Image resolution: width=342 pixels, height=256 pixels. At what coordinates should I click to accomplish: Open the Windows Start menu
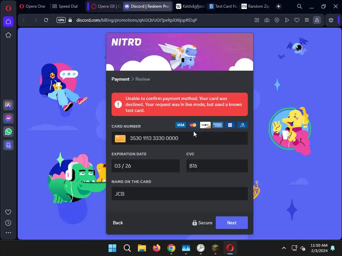[x=112, y=248]
